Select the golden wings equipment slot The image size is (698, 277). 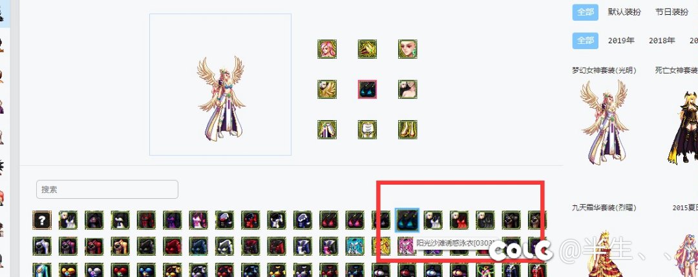(327, 89)
